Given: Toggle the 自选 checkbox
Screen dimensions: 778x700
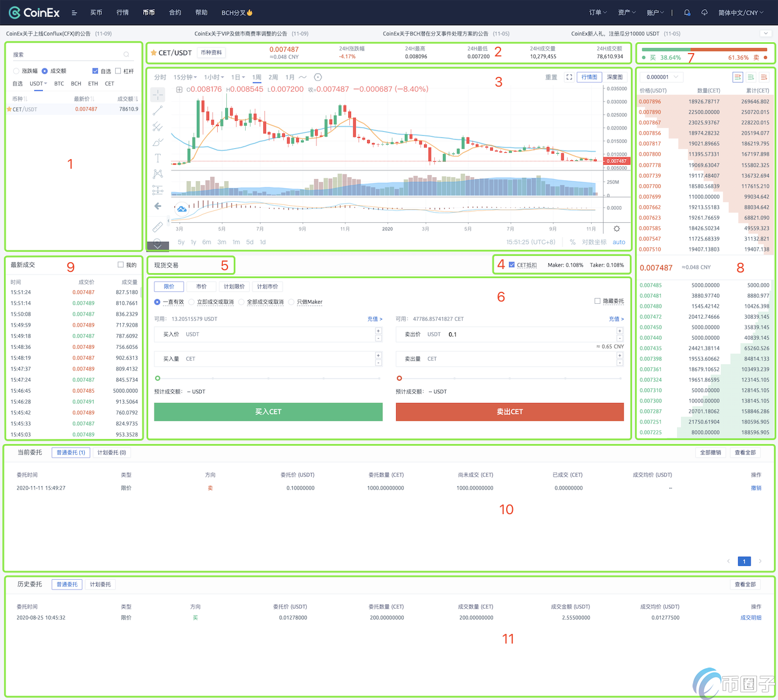Looking at the screenshot, I should point(95,71).
